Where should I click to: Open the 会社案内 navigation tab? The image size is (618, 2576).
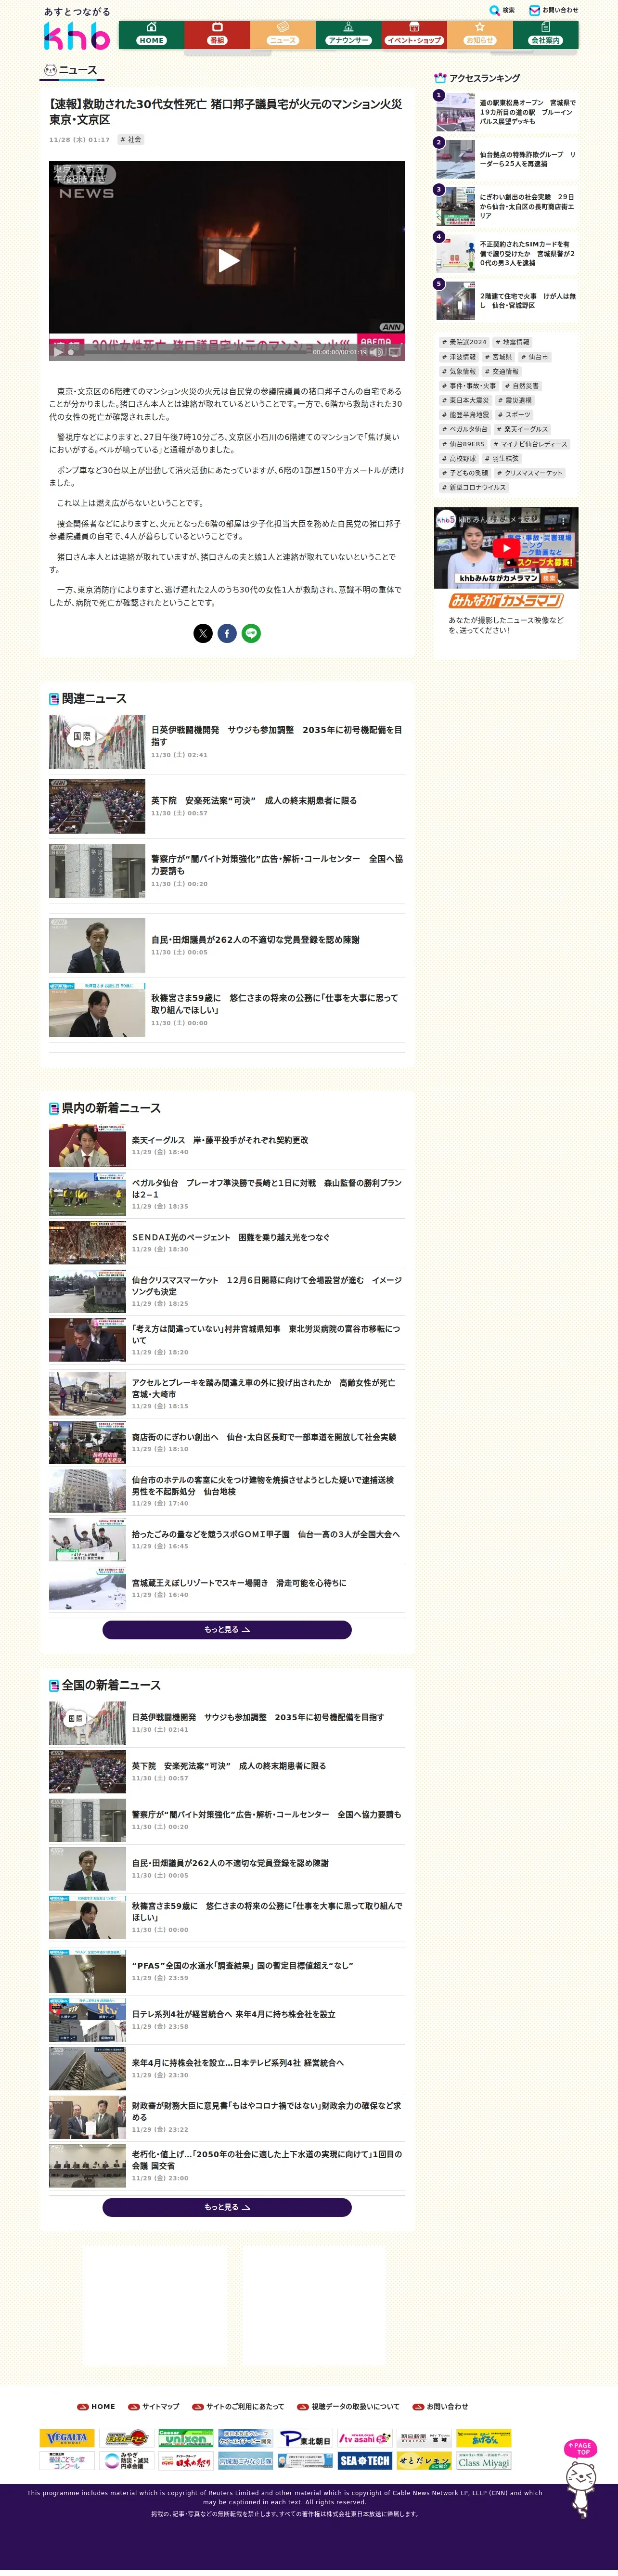click(546, 34)
